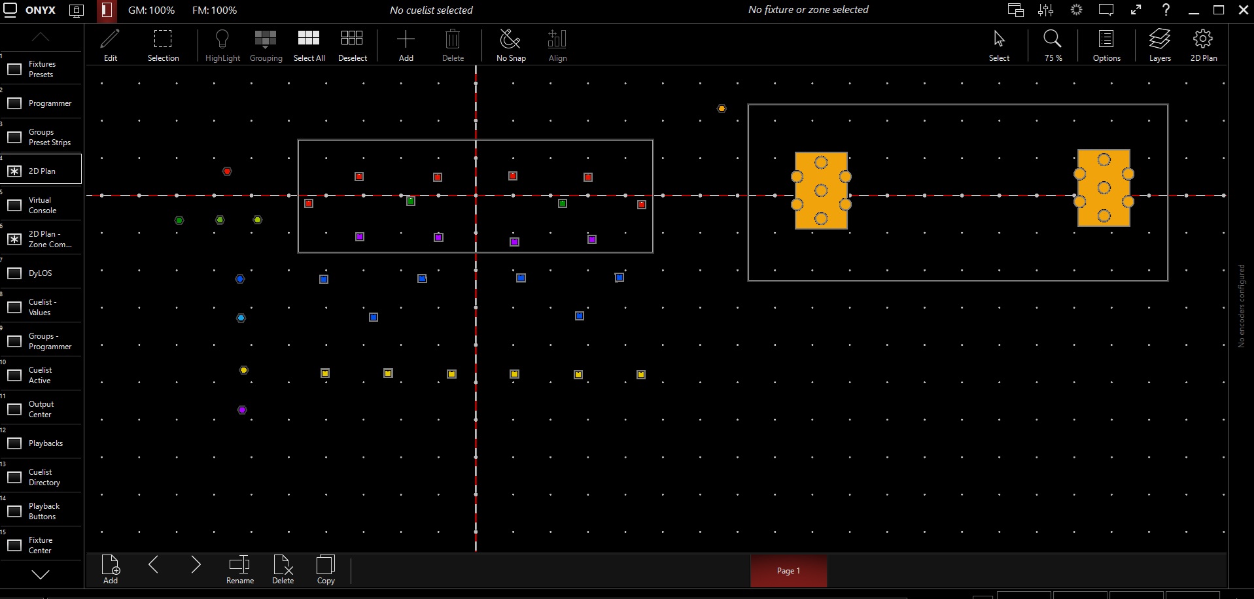The width and height of the screenshot is (1254, 599).
Task: Click the lock icon in title bar
Action: click(77, 10)
